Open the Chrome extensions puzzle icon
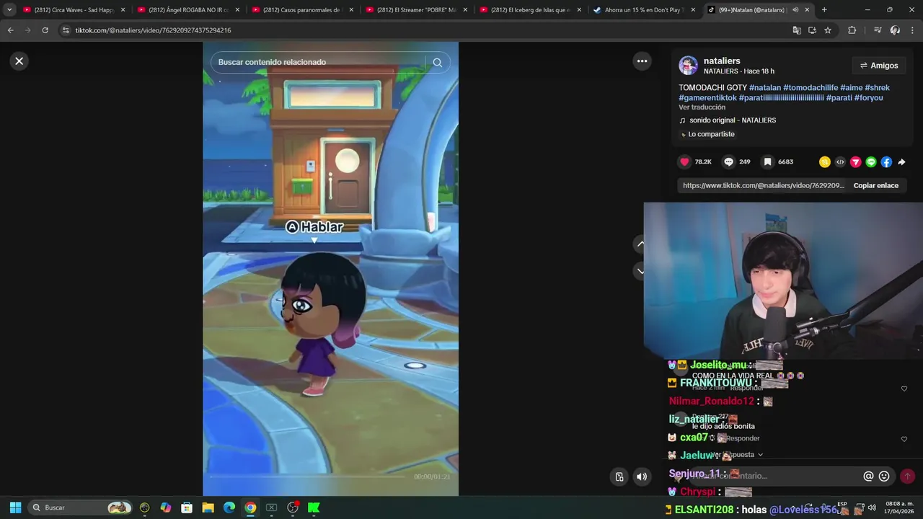Viewport: 923px width, 519px height. point(852,30)
